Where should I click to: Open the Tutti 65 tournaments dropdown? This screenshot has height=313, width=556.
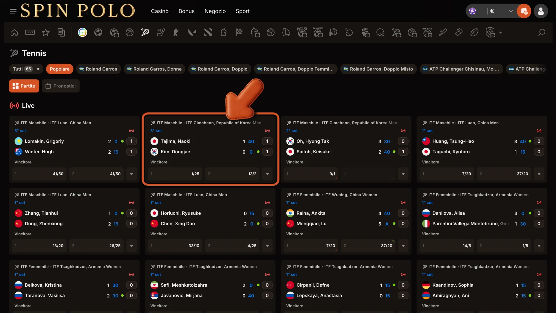click(26, 69)
